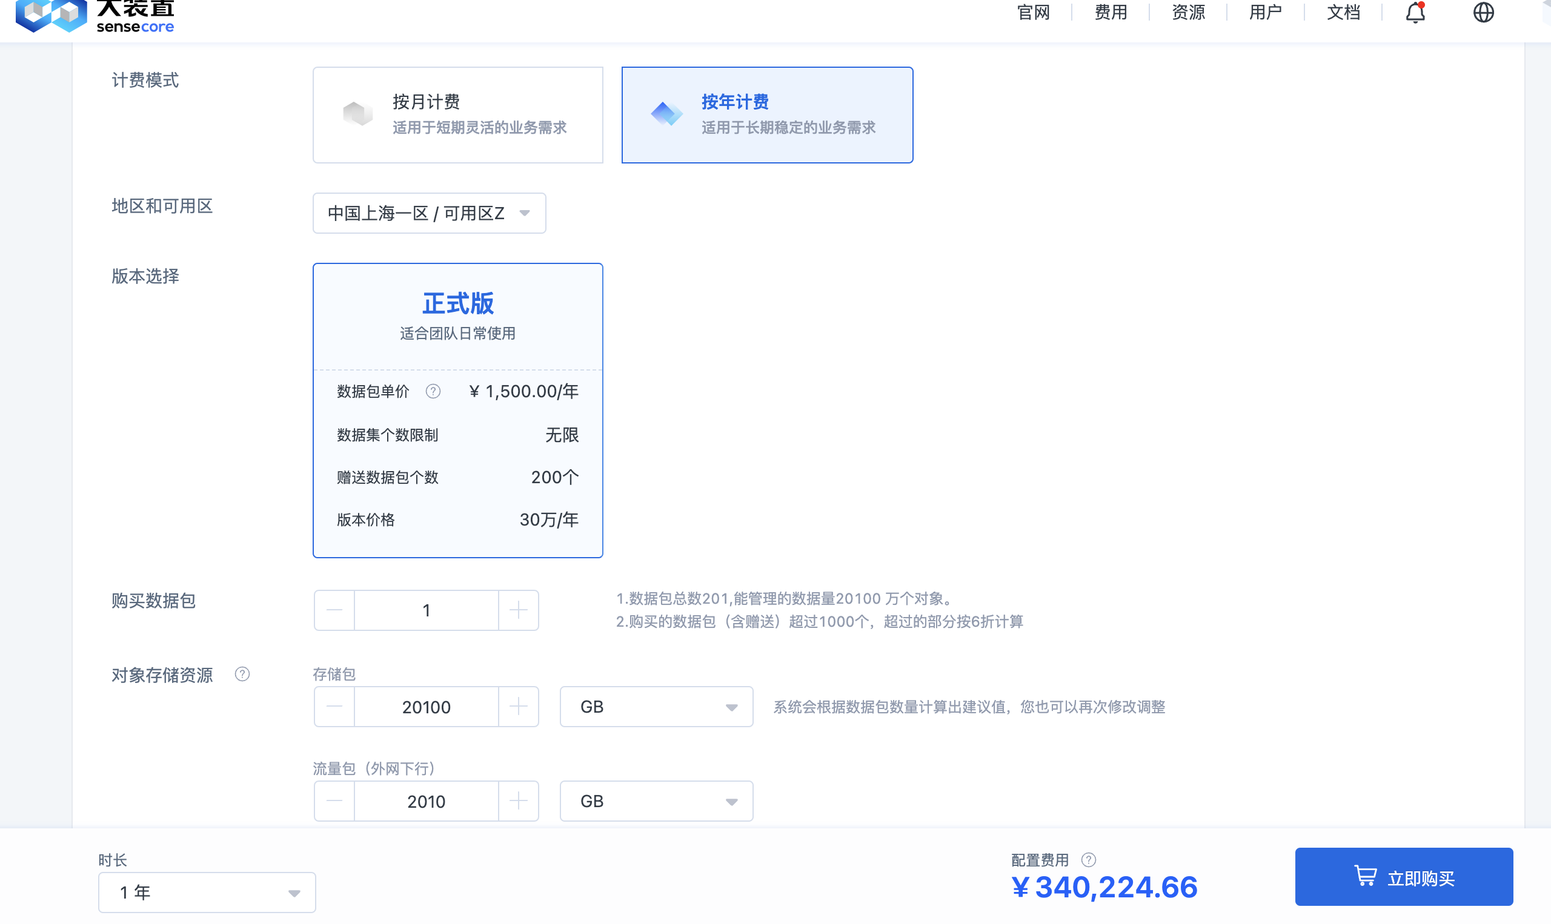1551x924 pixels.
Task: Open the language globe icon
Action: 1483,13
